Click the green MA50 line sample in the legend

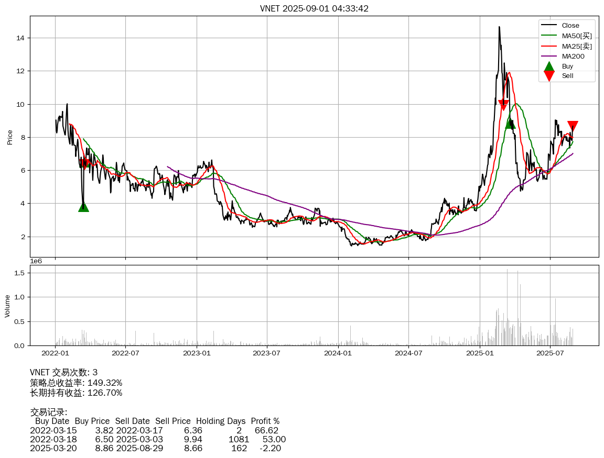(549, 36)
